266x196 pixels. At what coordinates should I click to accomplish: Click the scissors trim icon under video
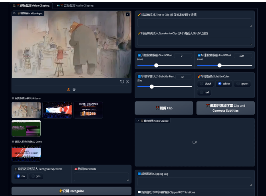[127, 81]
